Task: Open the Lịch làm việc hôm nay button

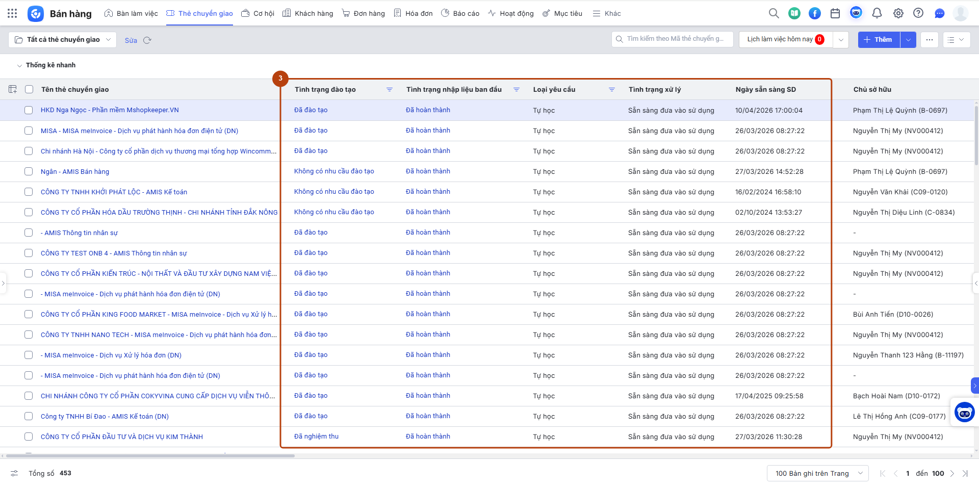Action: (786, 40)
